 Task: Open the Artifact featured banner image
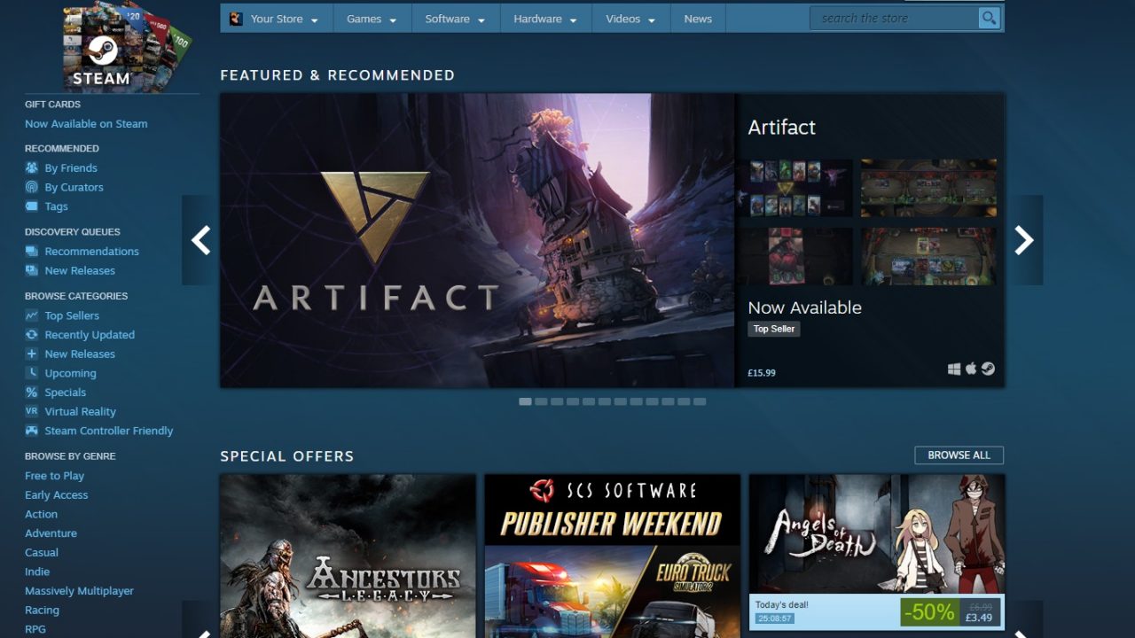click(x=478, y=240)
